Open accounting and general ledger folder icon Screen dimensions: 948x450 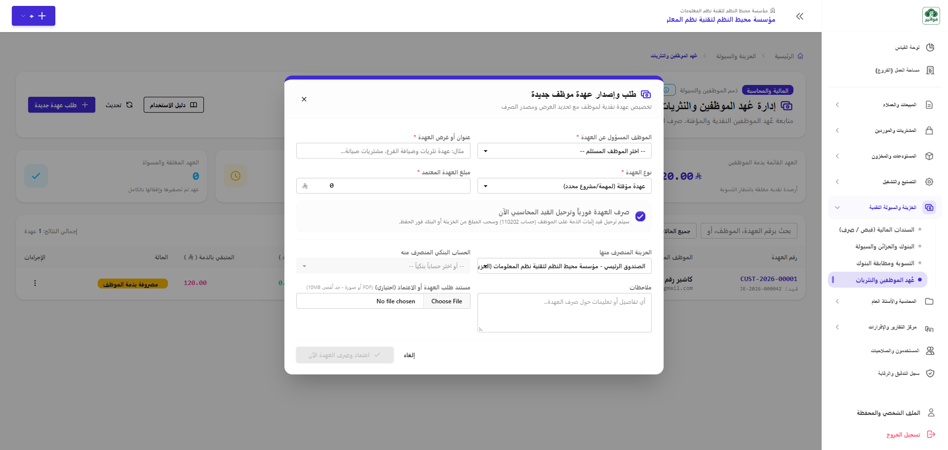click(x=929, y=301)
